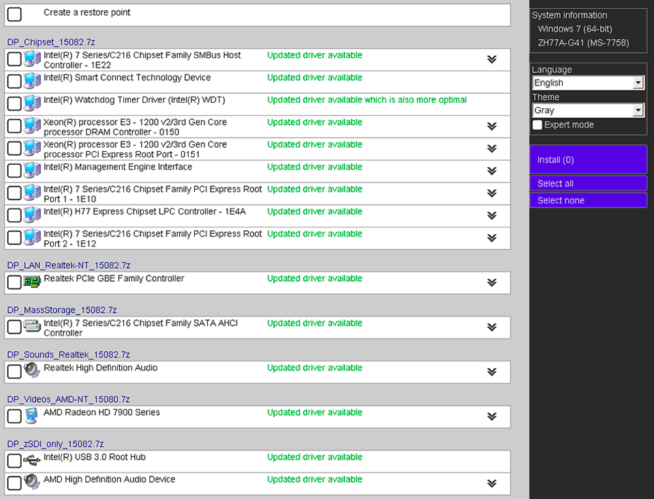
Task: Tick the Root Port 2 - 1E12 checkbox
Action: pyautogui.click(x=14, y=238)
